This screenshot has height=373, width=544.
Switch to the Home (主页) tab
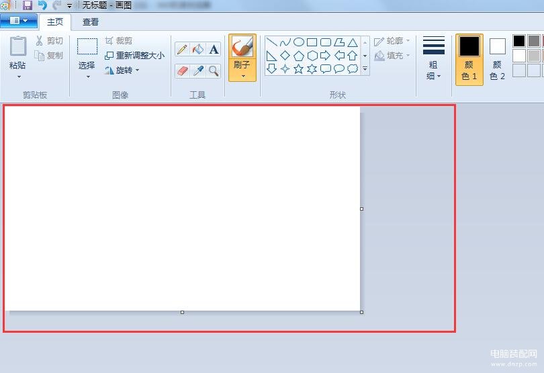point(55,22)
